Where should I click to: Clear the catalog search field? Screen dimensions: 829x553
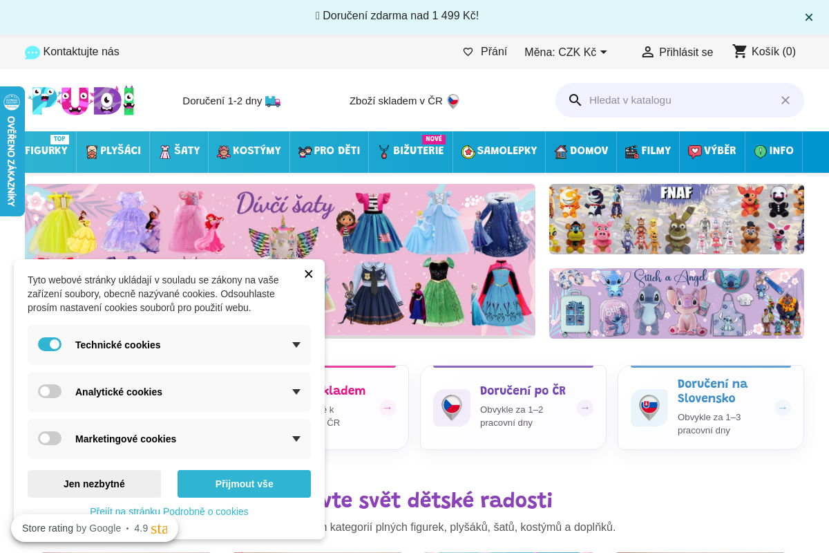[x=785, y=100]
